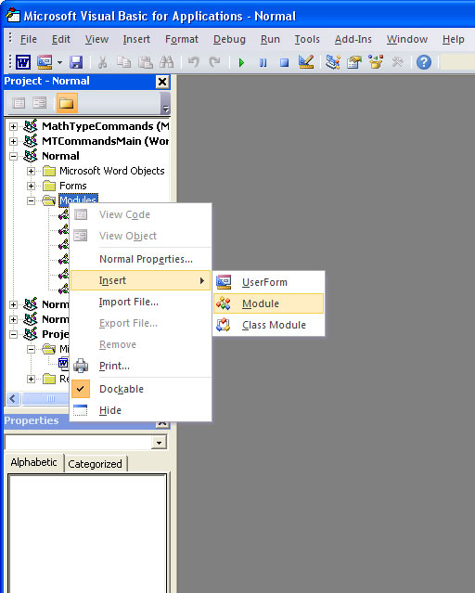Open the Project Explorer toolbar icon
475x593 pixels.
333,62
